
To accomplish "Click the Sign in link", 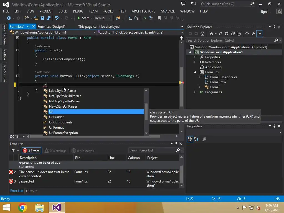I will pyautogui.click(x=265, y=12).
